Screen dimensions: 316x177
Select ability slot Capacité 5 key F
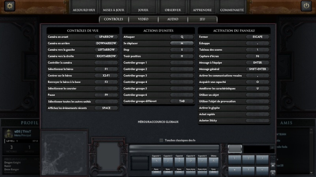[202, 162]
